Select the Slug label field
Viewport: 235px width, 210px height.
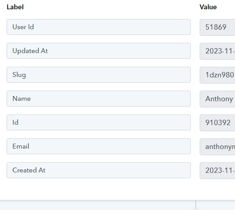[x=99, y=75]
